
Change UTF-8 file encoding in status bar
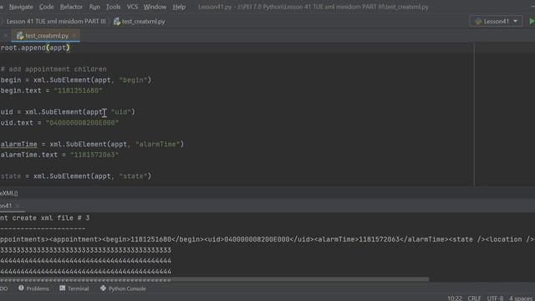pyautogui.click(x=495, y=298)
